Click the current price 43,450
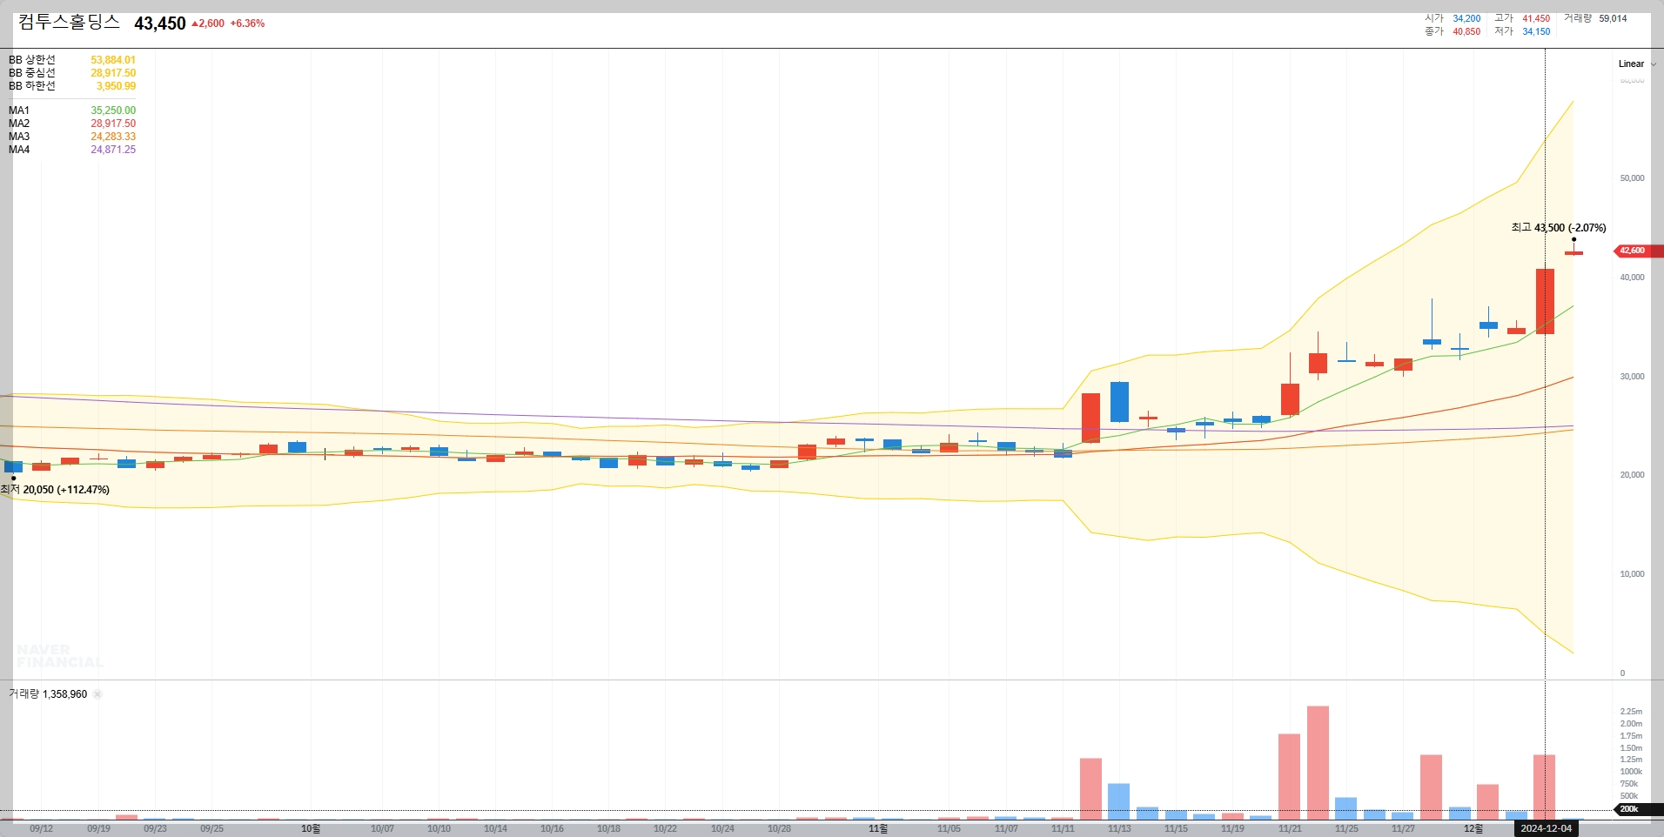The image size is (1664, 837). pos(160,23)
